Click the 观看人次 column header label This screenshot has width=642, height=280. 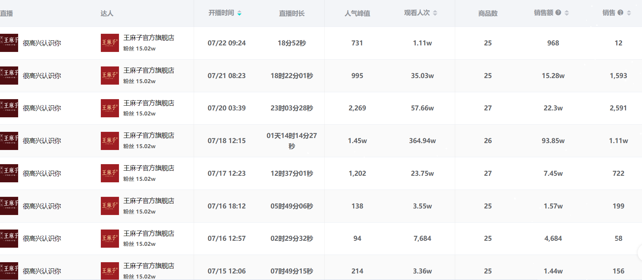point(417,13)
